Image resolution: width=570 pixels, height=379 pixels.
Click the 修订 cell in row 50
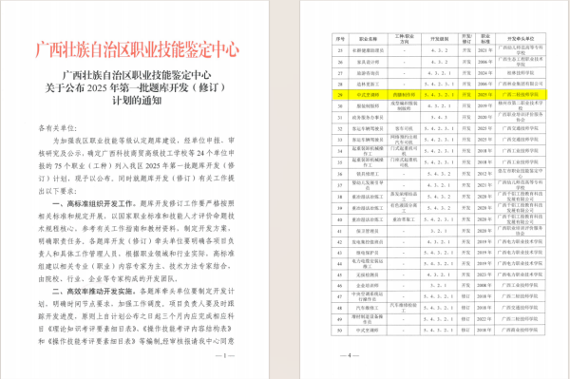466,330
